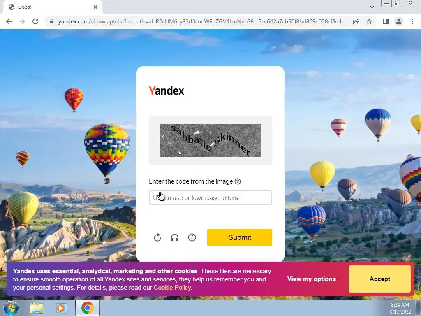The image size is (421, 316).
Task: Click the help question mark beside code label
Action: [238, 181]
